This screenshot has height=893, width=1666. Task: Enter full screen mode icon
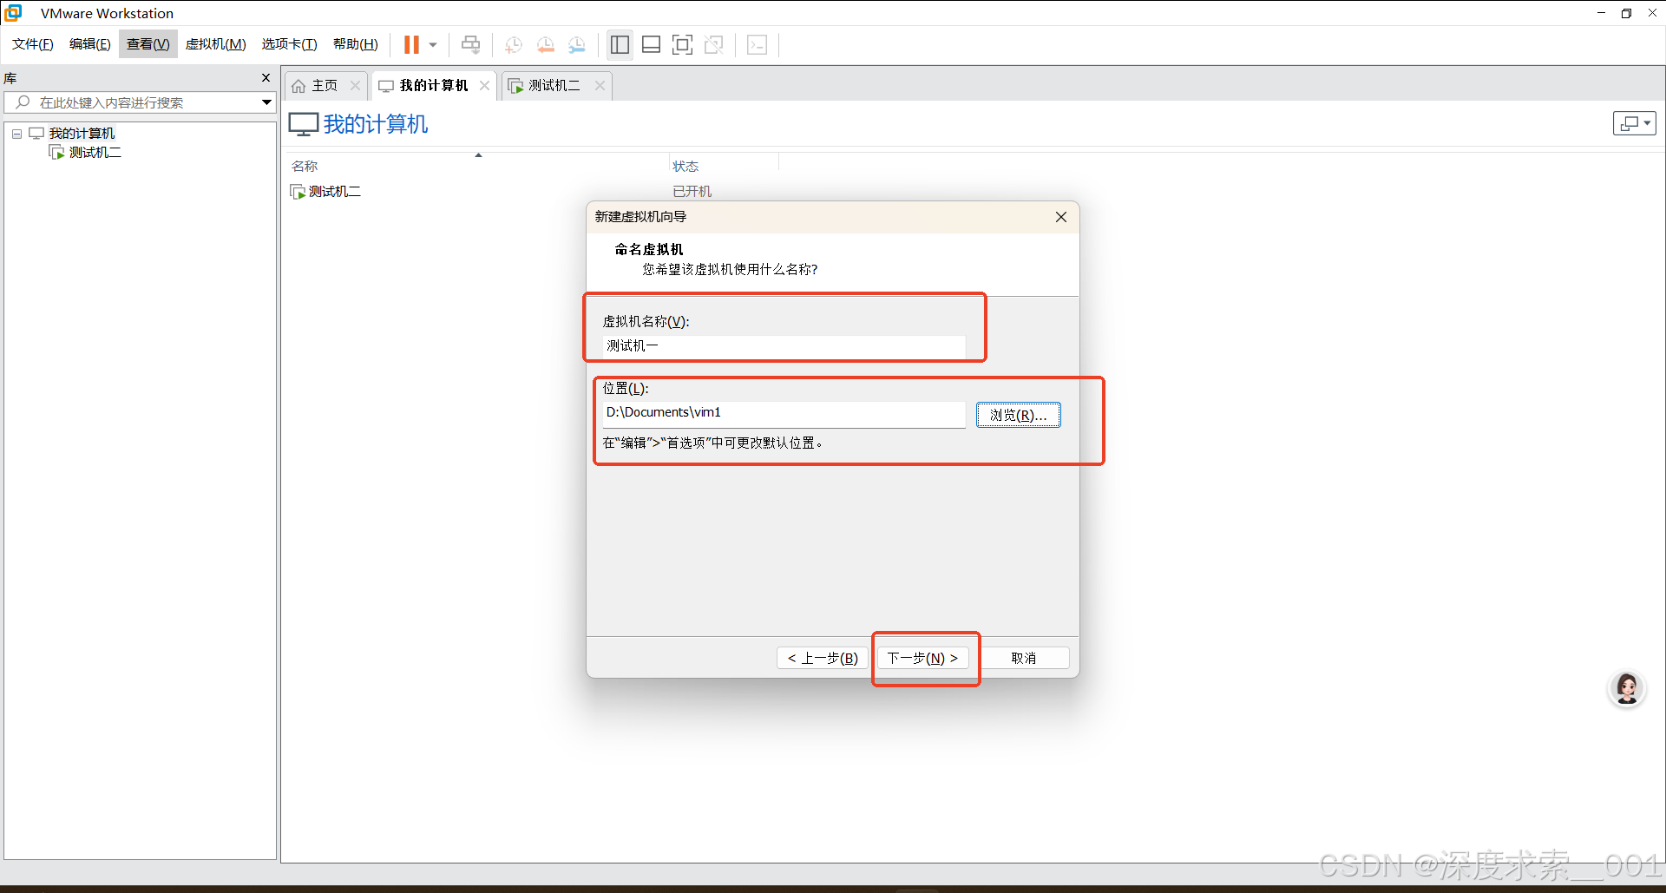[x=683, y=44]
